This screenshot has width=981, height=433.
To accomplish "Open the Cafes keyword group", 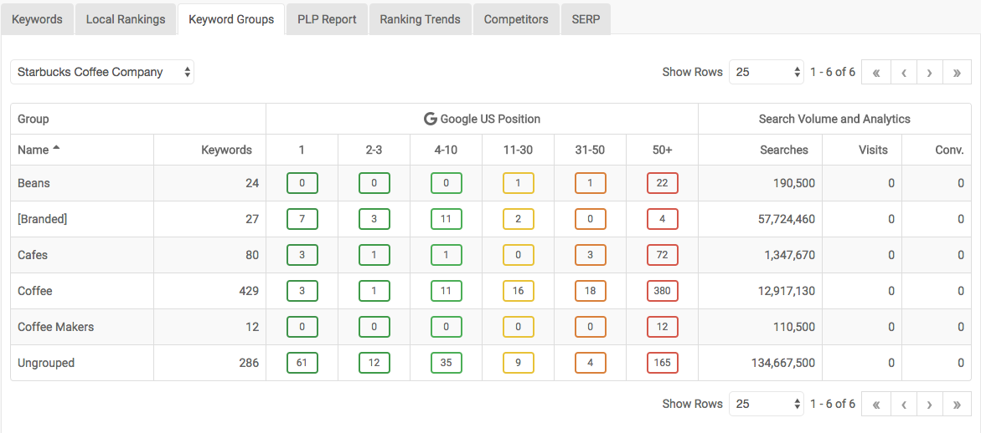I will (x=33, y=255).
